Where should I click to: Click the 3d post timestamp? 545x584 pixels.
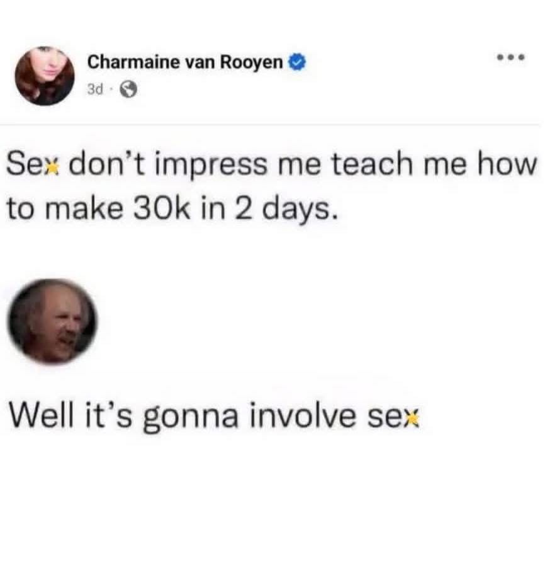[95, 89]
